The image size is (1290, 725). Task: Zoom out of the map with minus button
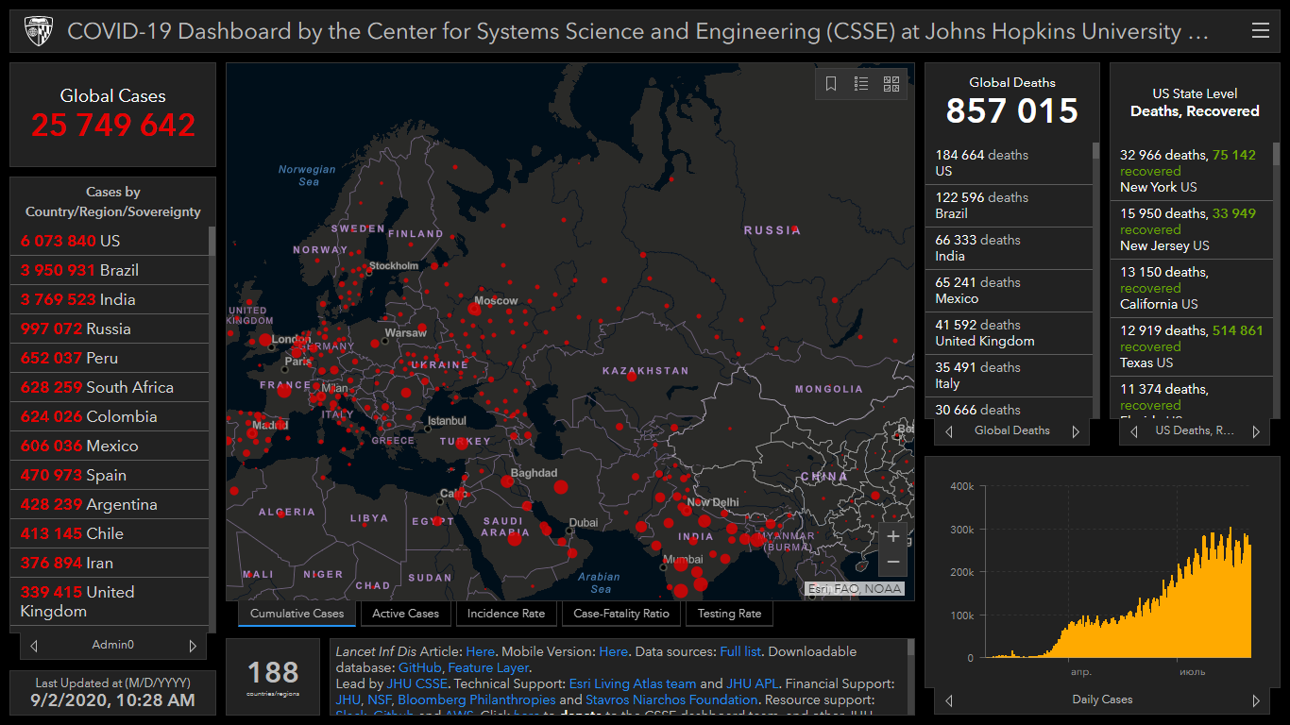click(893, 563)
